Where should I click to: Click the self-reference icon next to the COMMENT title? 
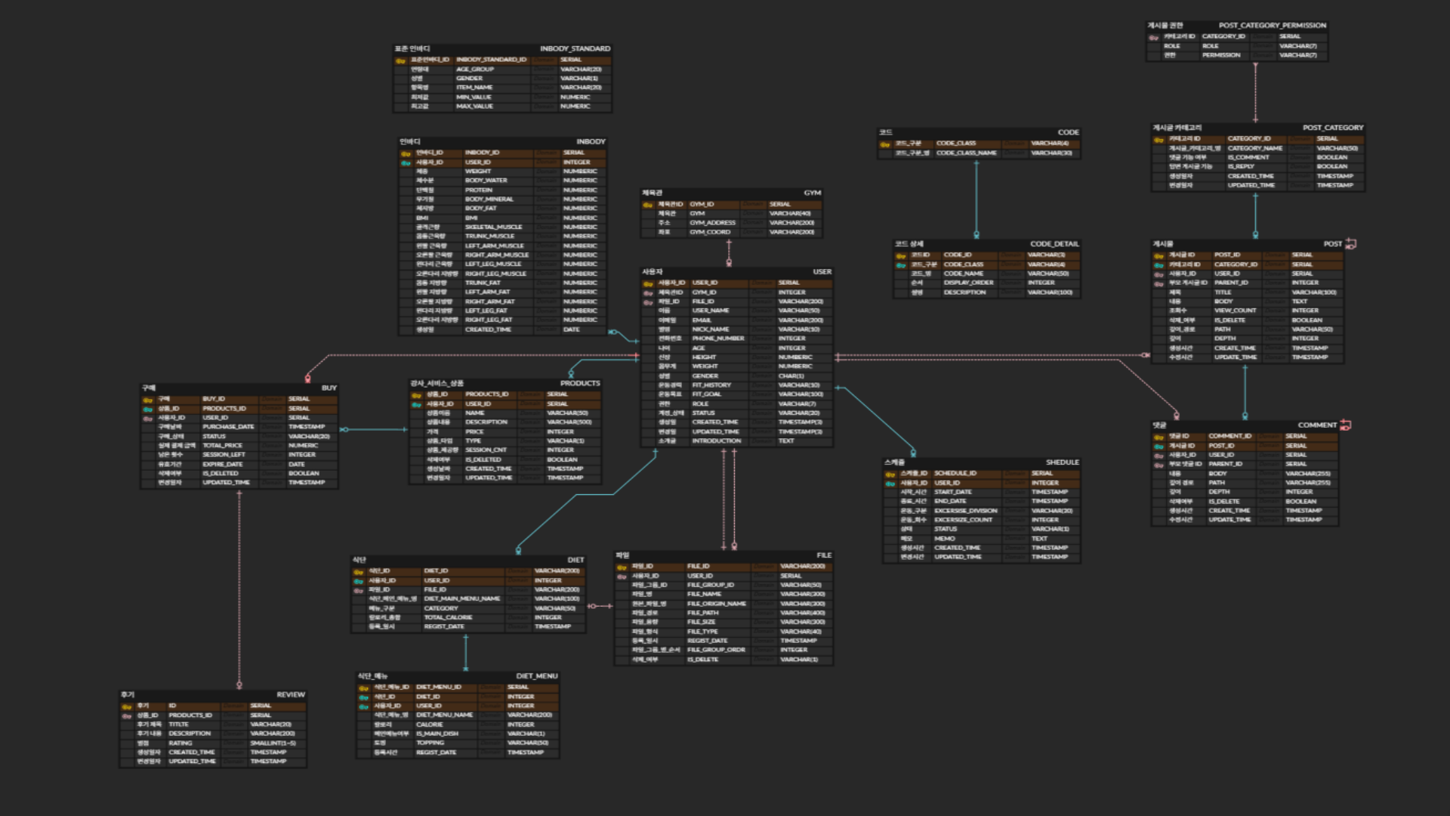(1345, 425)
